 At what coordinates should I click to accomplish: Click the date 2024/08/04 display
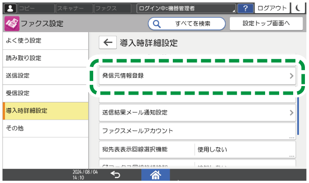pos(85,172)
